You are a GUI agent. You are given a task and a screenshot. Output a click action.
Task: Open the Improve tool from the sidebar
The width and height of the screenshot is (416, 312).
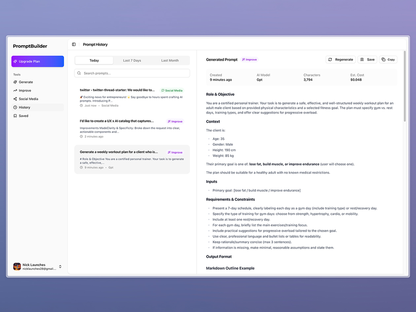click(x=24, y=90)
